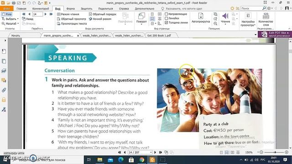Switch to the Форма ribbon tab

click(71, 9)
